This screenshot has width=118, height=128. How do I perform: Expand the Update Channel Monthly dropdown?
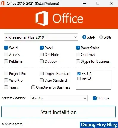point(59,98)
